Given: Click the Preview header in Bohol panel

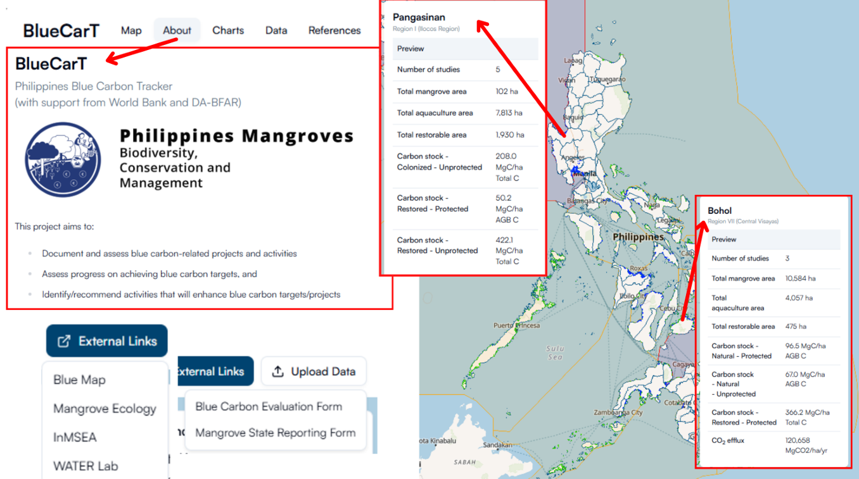Looking at the screenshot, I should pos(724,239).
